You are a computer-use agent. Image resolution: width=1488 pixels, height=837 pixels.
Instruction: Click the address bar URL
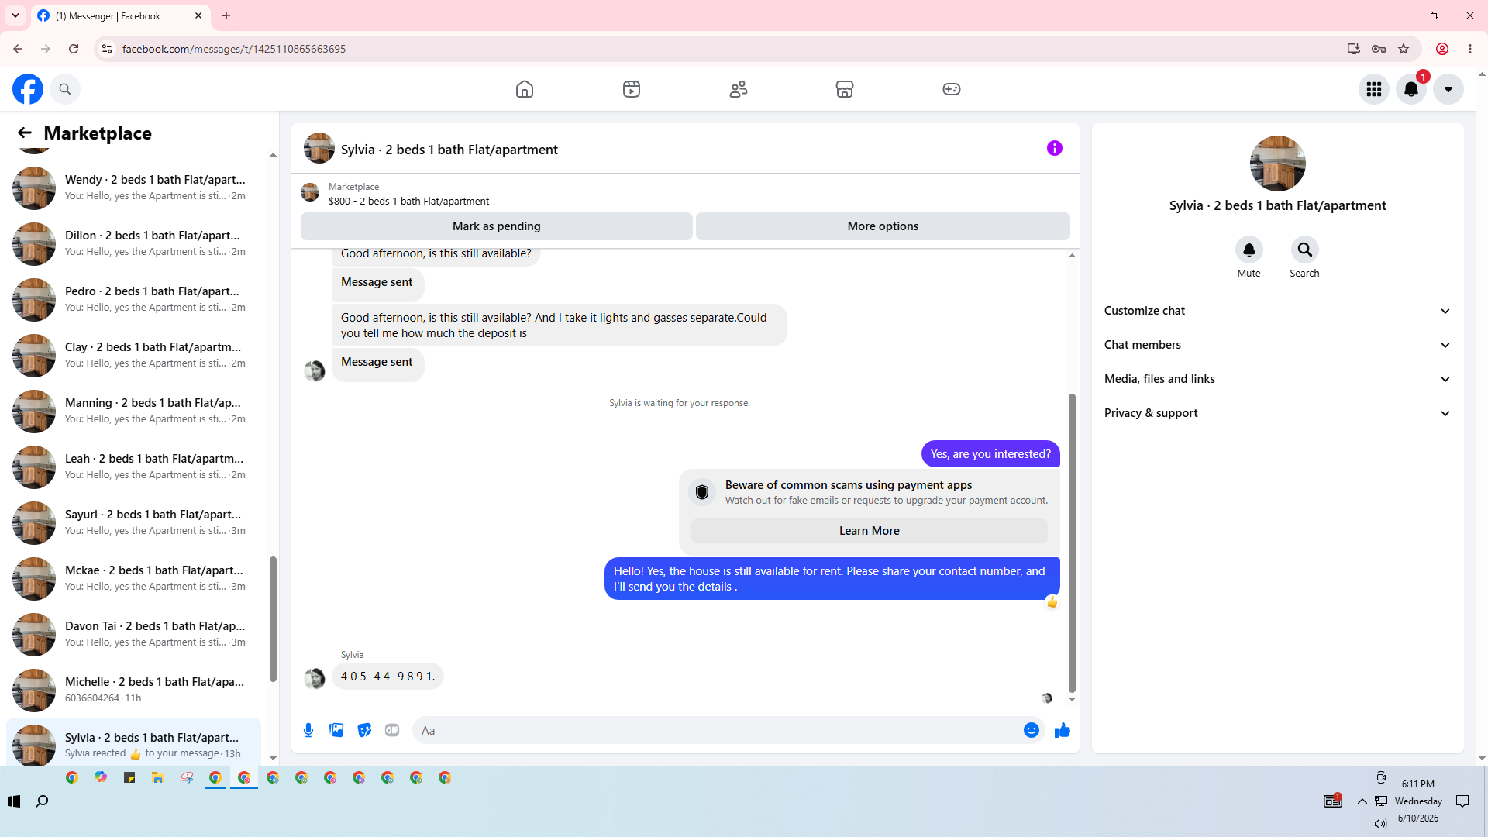tap(234, 49)
